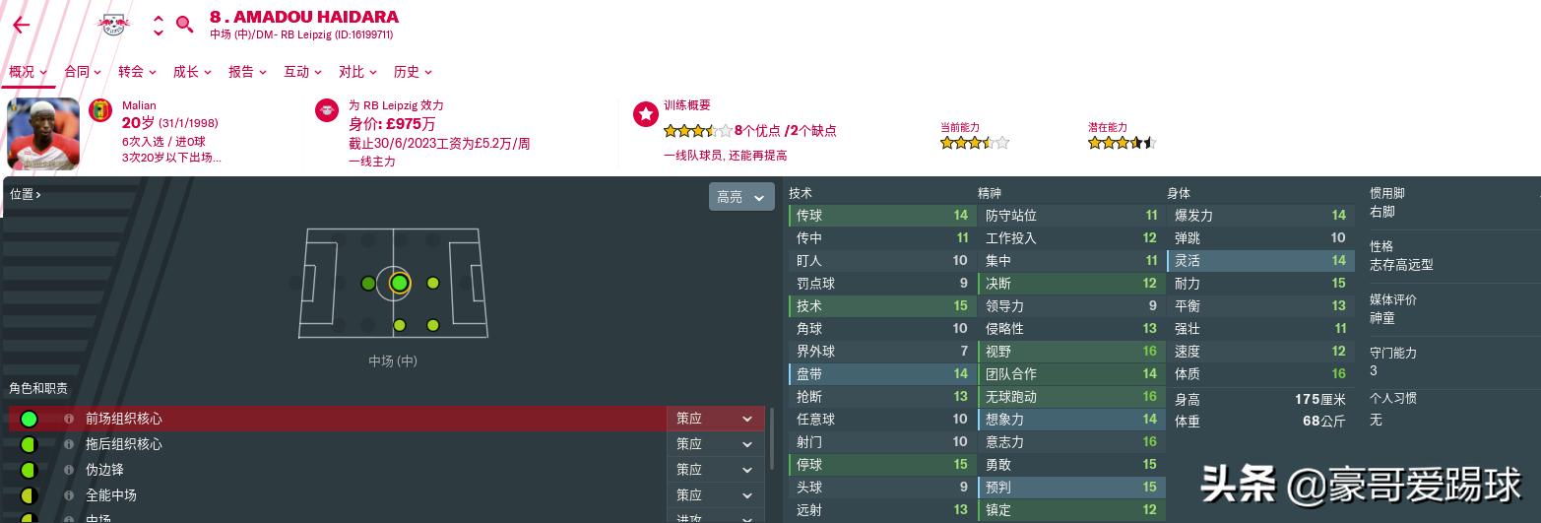Click info icon for 拖后组织核心 role
Viewport: 1541px width, 523px height.
(69, 444)
